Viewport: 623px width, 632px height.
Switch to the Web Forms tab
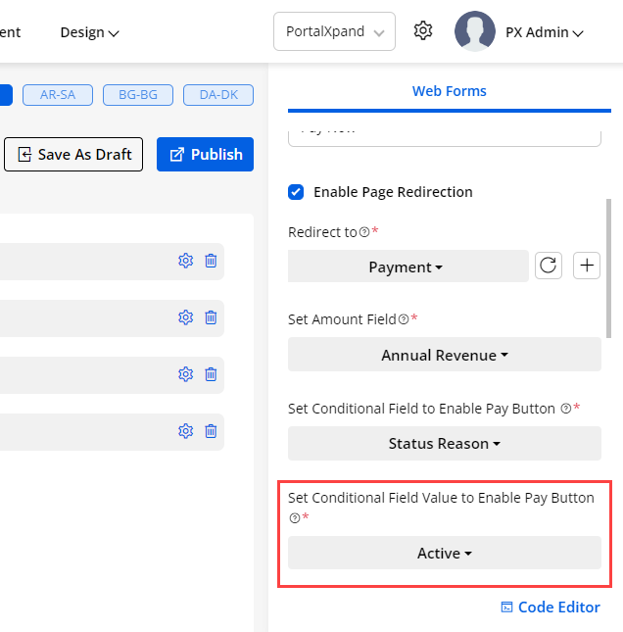point(449,91)
